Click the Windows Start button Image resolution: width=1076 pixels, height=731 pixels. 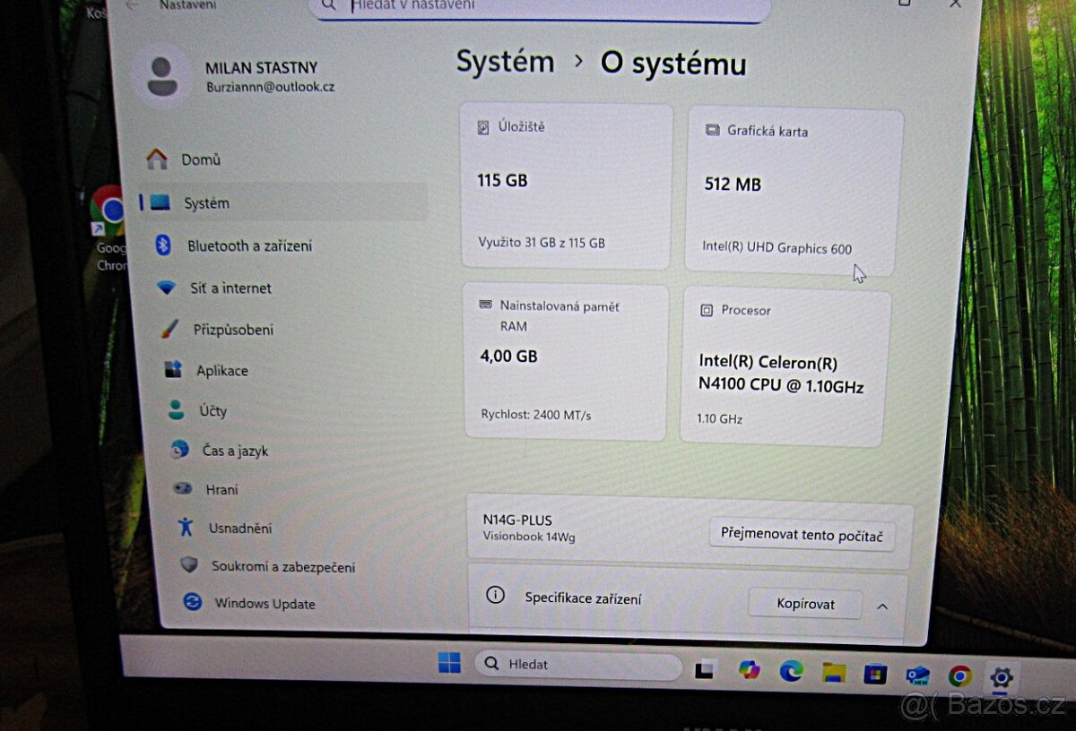(448, 665)
